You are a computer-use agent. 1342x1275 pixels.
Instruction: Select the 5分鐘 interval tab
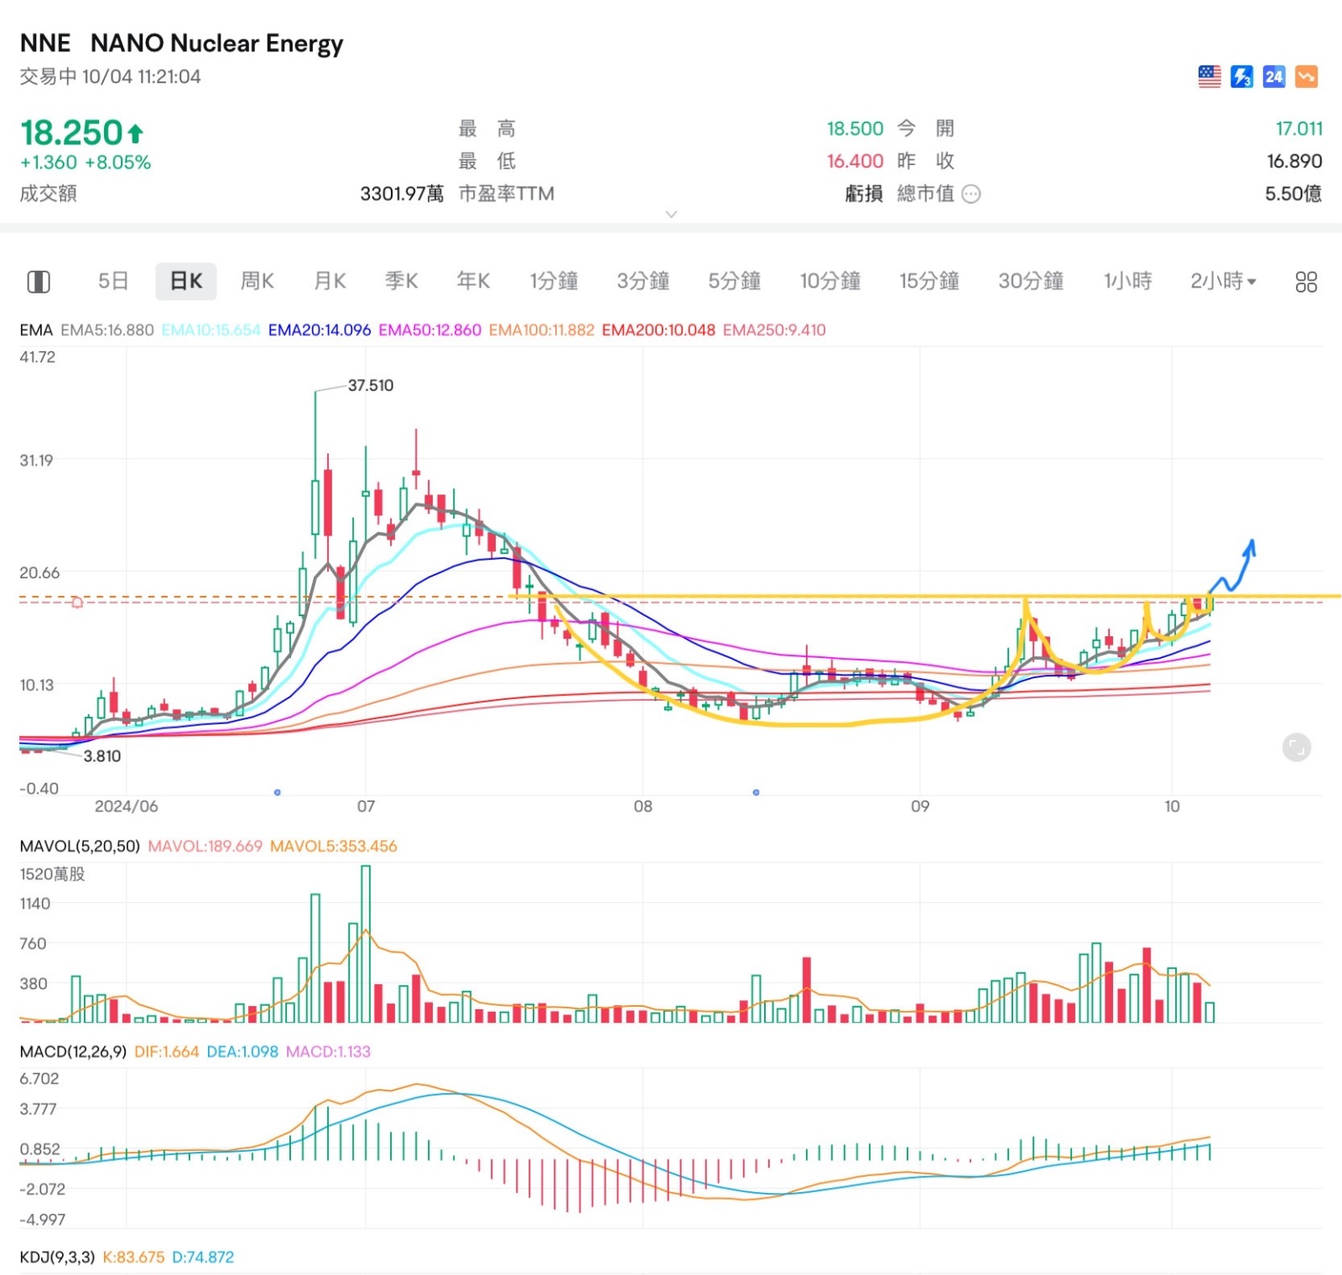point(735,281)
